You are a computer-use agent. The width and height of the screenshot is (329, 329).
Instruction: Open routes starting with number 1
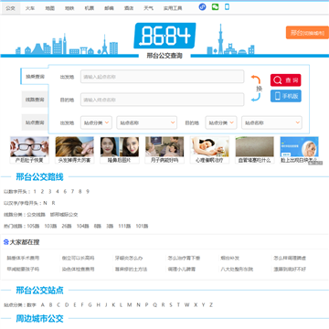coord(35,192)
